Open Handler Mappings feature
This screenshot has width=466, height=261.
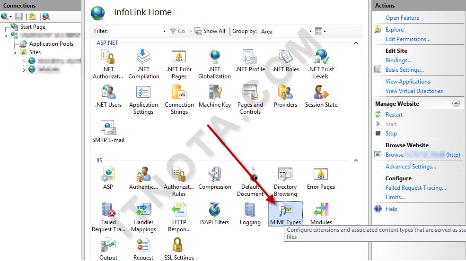click(x=143, y=217)
